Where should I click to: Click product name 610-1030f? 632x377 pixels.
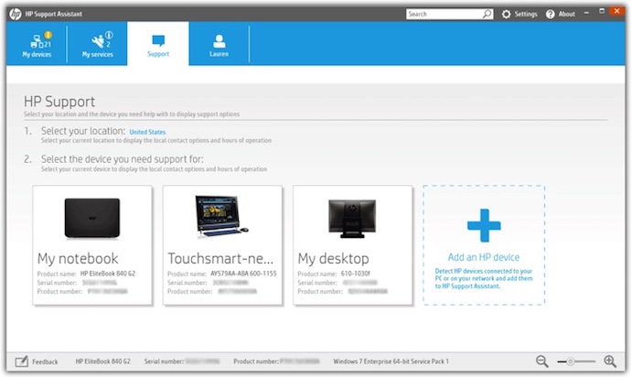tap(356, 274)
